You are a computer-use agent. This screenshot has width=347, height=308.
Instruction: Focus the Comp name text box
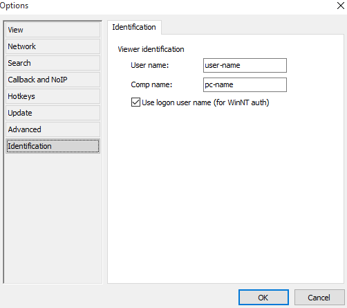[245, 84]
